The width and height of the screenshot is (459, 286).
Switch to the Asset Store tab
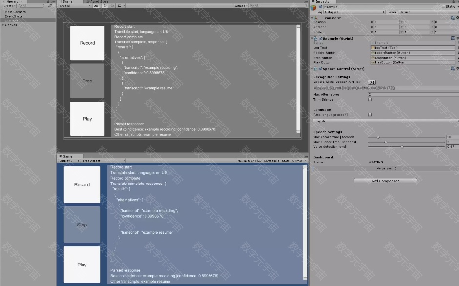[x=99, y=2]
